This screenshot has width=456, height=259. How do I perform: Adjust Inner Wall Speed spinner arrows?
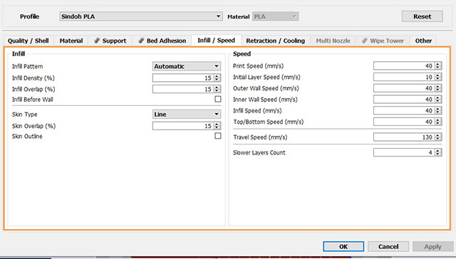click(x=438, y=100)
